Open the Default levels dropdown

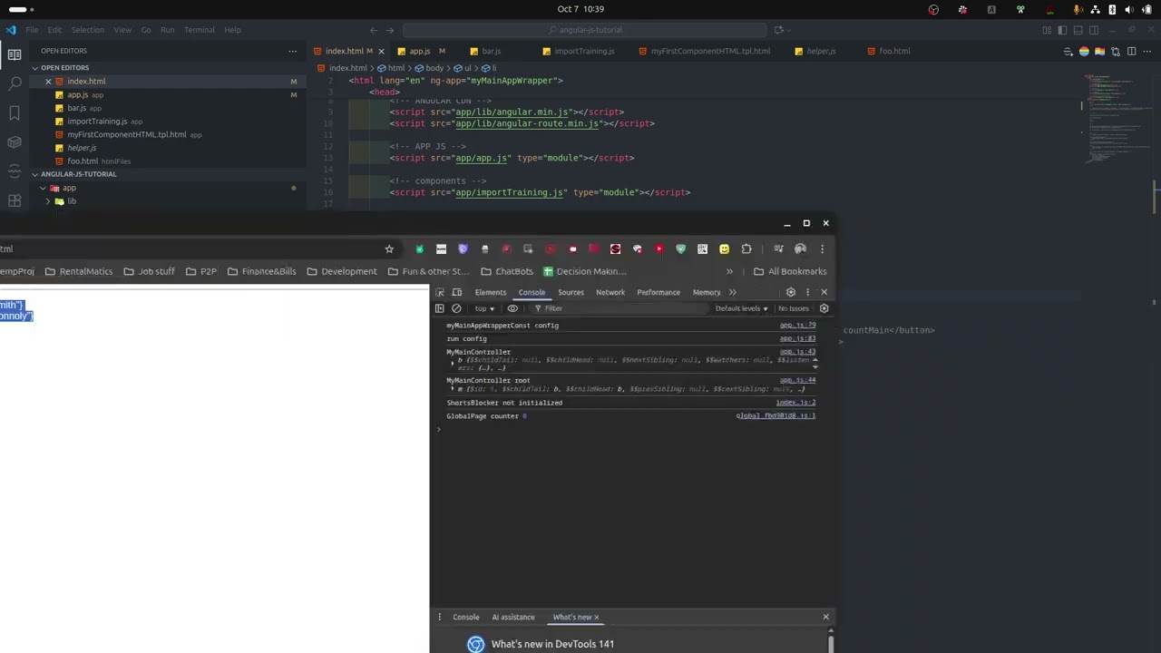(741, 308)
